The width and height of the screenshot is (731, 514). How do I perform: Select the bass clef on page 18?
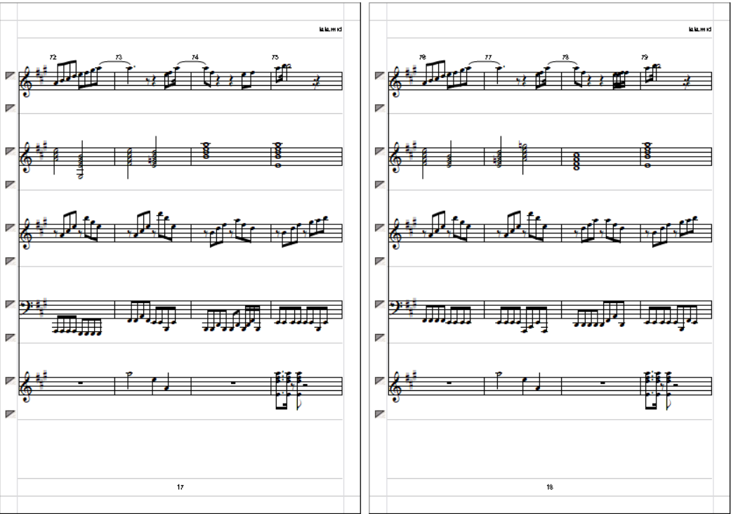pyautogui.click(x=395, y=307)
